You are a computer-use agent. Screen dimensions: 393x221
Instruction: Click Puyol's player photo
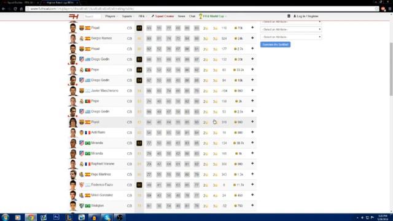coord(73,122)
